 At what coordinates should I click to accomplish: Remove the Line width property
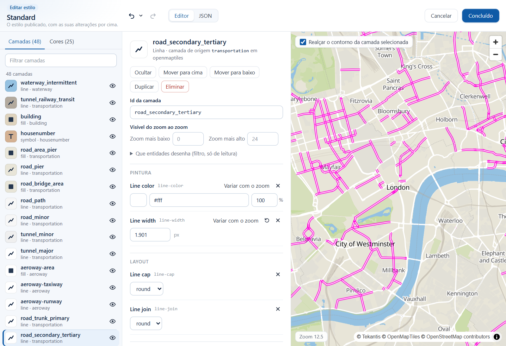(278, 220)
